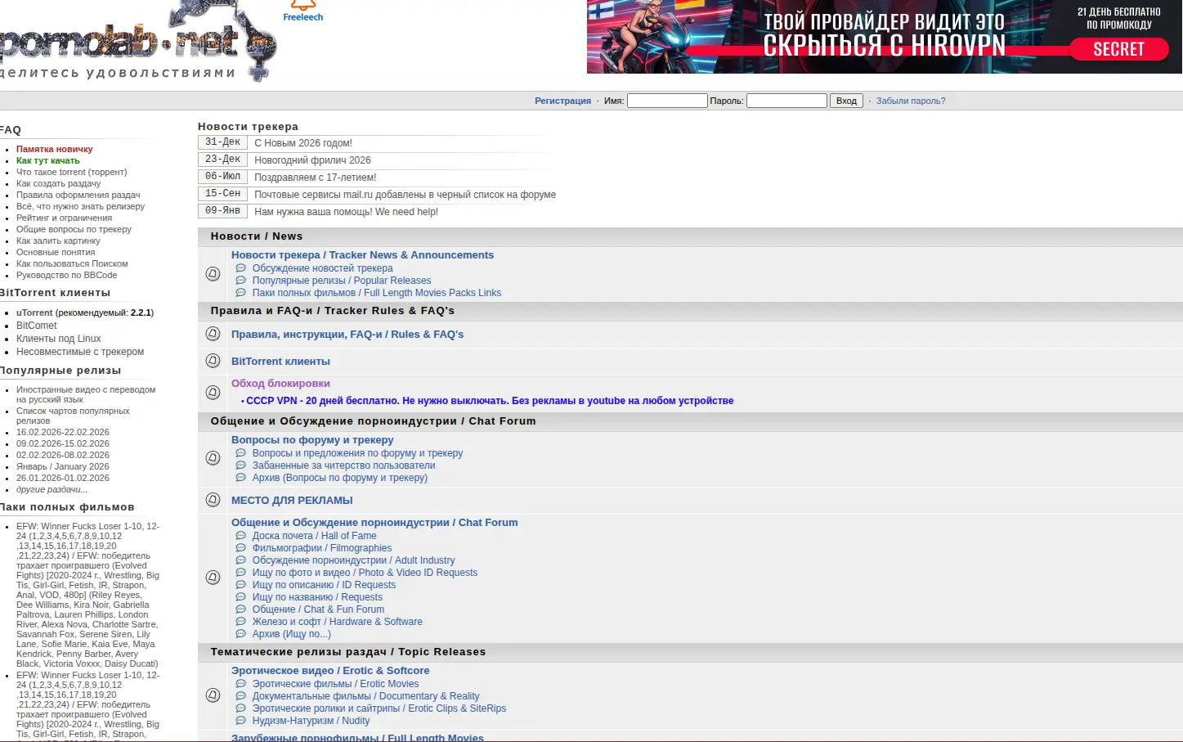Viewport: 1183px width, 742px height.
Task: Focus the Имя username input field
Action: point(666,101)
